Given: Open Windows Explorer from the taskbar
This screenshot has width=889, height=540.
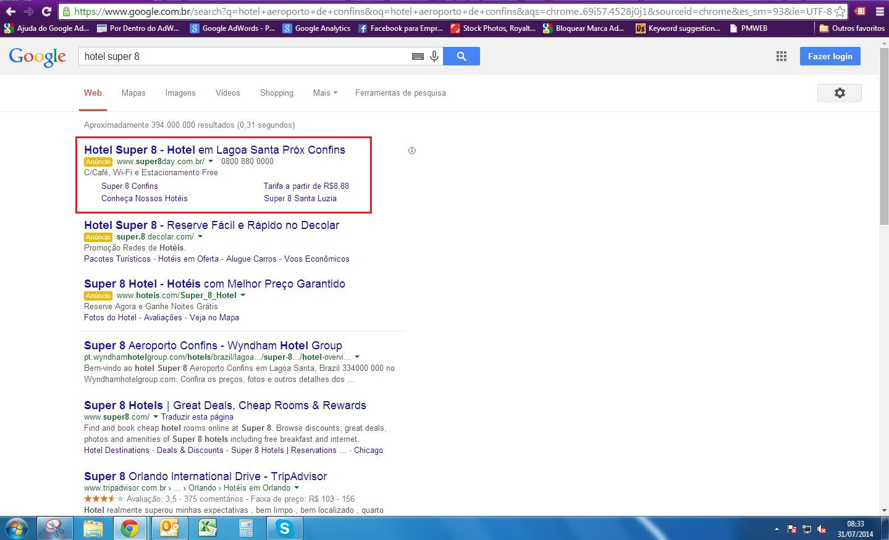Looking at the screenshot, I should (93, 528).
